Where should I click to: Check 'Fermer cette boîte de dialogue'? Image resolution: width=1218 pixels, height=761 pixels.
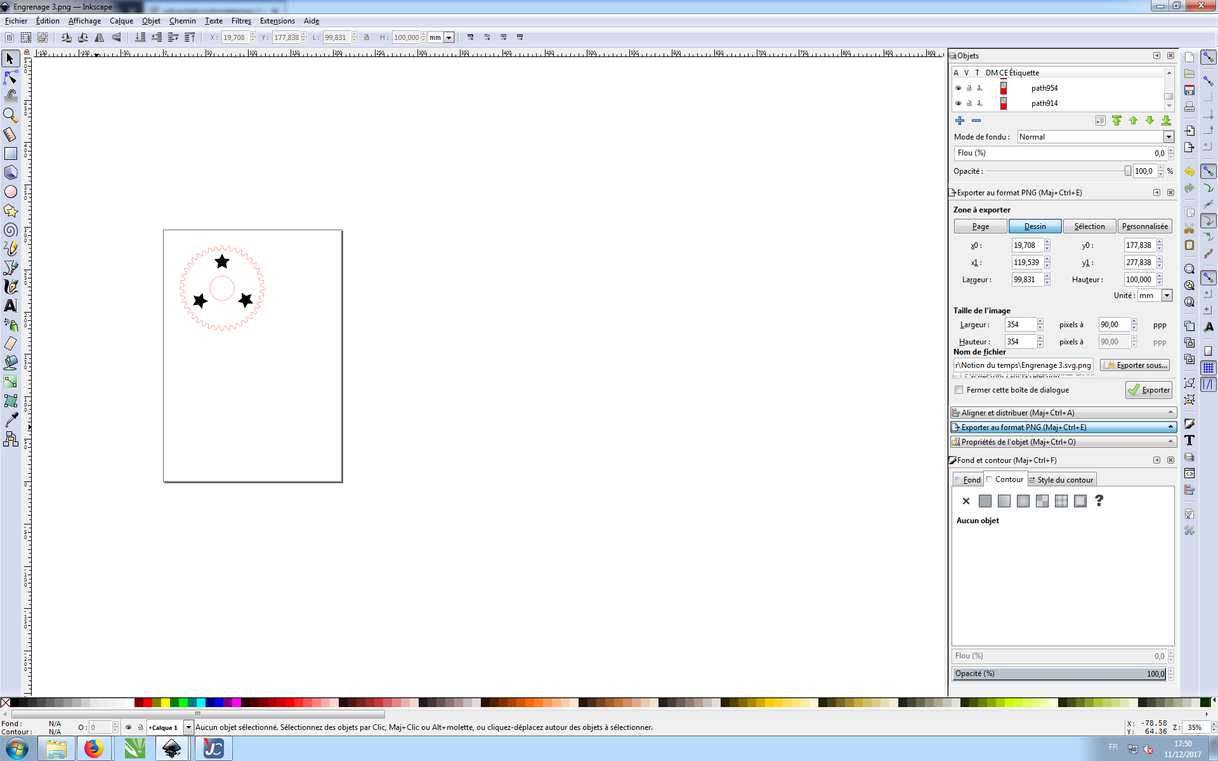click(959, 390)
